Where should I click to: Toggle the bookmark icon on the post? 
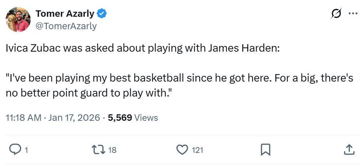(x=265, y=150)
